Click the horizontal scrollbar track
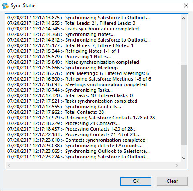Viewport: 193px width, 191px height. click(x=93, y=165)
